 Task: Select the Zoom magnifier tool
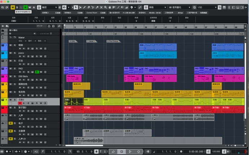(105, 7)
